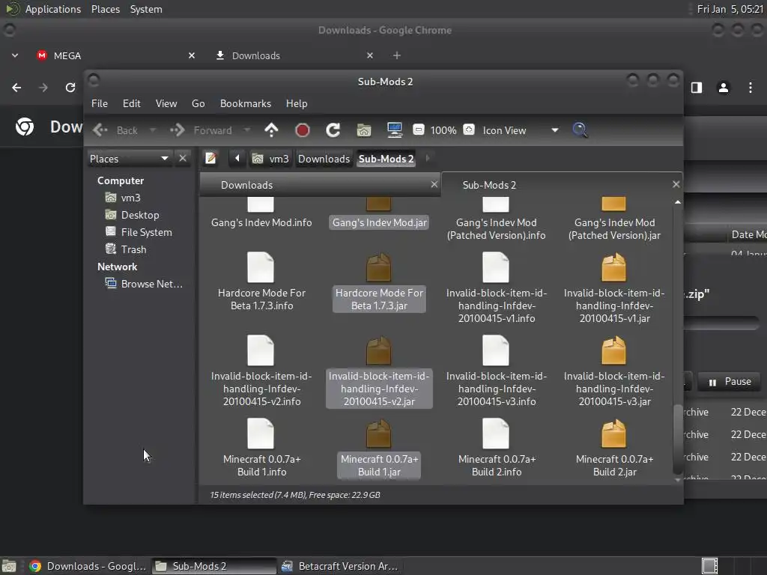Click the Downloads breadcrumb path button
767x575 pixels.
(x=324, y=158)
